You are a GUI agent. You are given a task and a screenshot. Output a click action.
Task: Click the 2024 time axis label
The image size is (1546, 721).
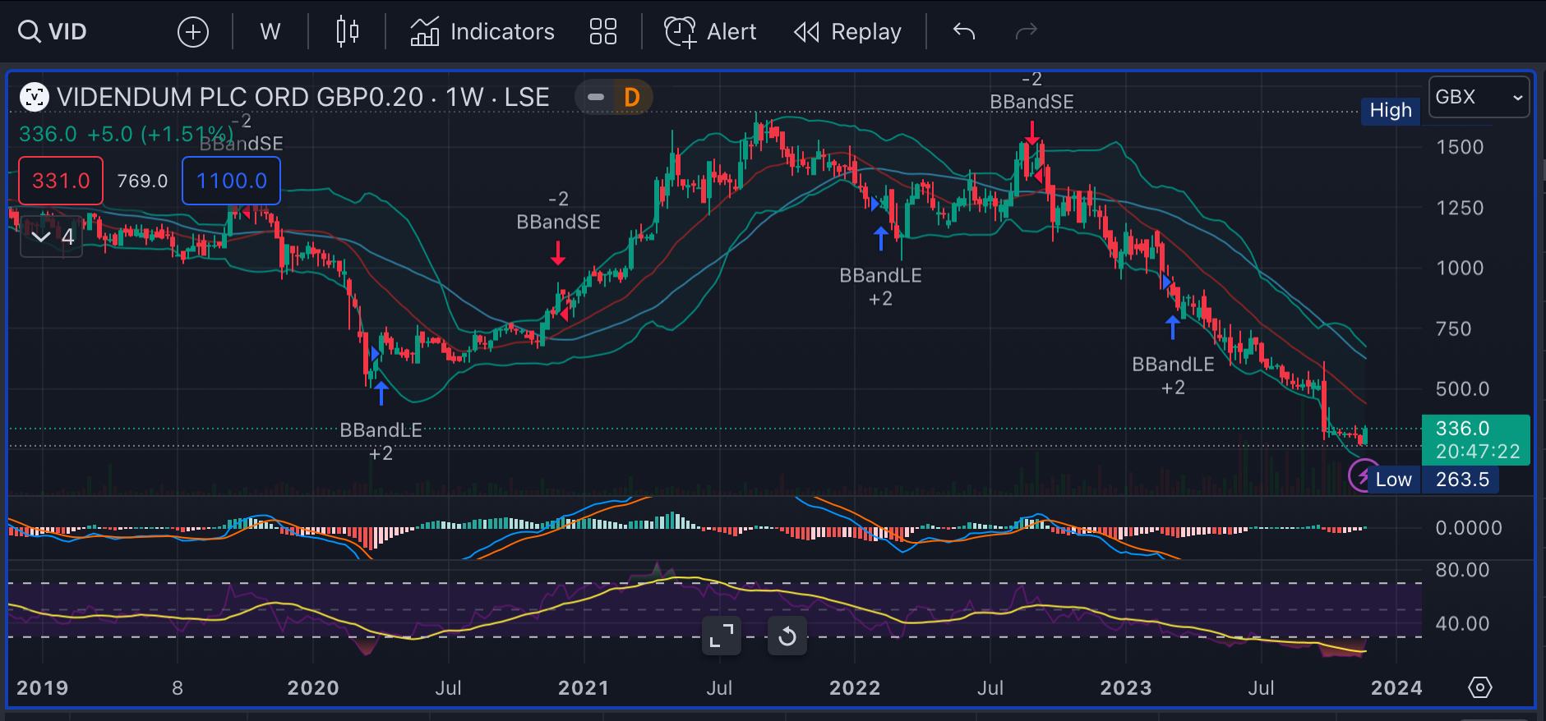point(1396,688)
